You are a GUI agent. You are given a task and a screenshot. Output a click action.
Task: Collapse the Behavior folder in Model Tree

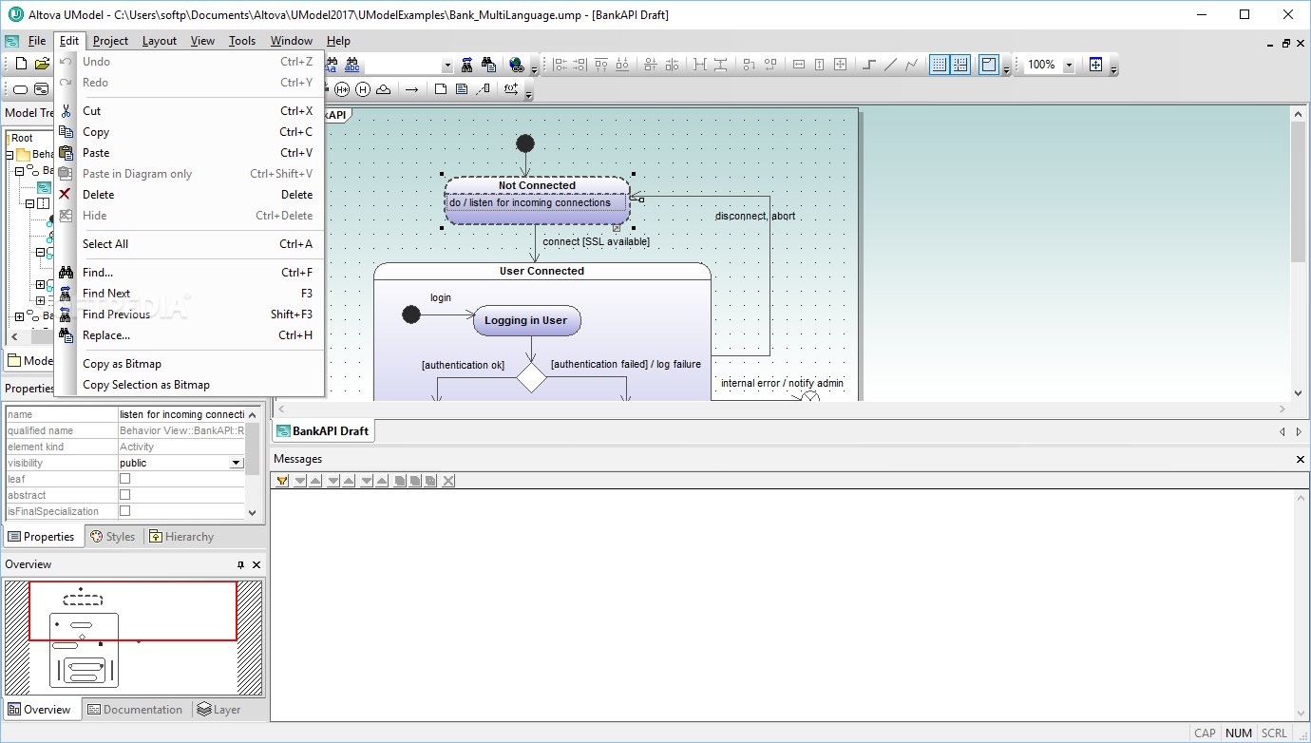tap(9, 154)
